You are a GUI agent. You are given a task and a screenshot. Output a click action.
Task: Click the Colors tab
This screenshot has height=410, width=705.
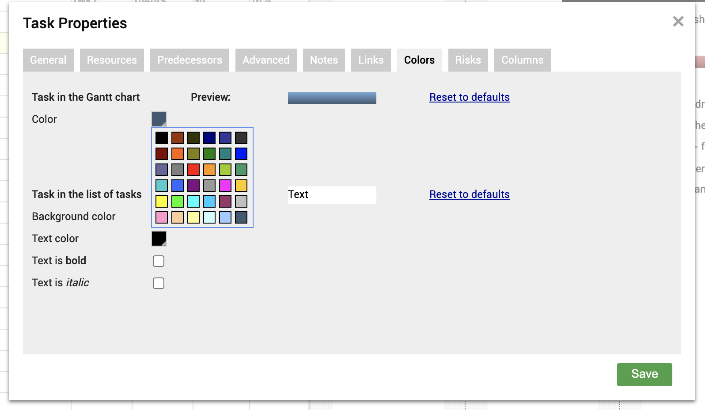click(x=419, y=60)
